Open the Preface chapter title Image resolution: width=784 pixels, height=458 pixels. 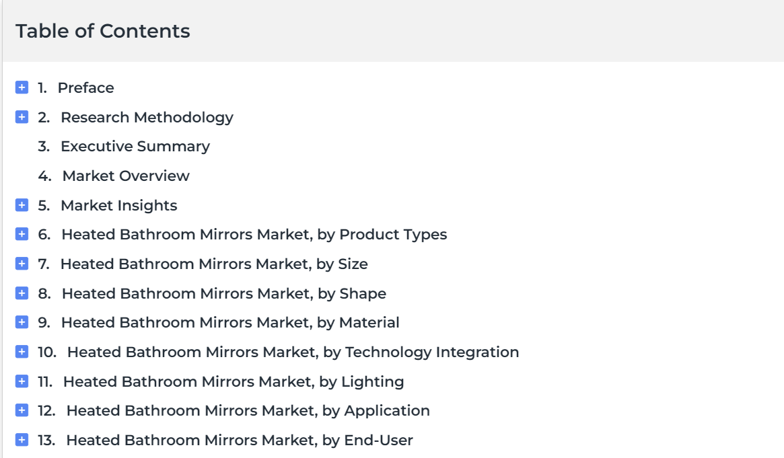point(85,88)
